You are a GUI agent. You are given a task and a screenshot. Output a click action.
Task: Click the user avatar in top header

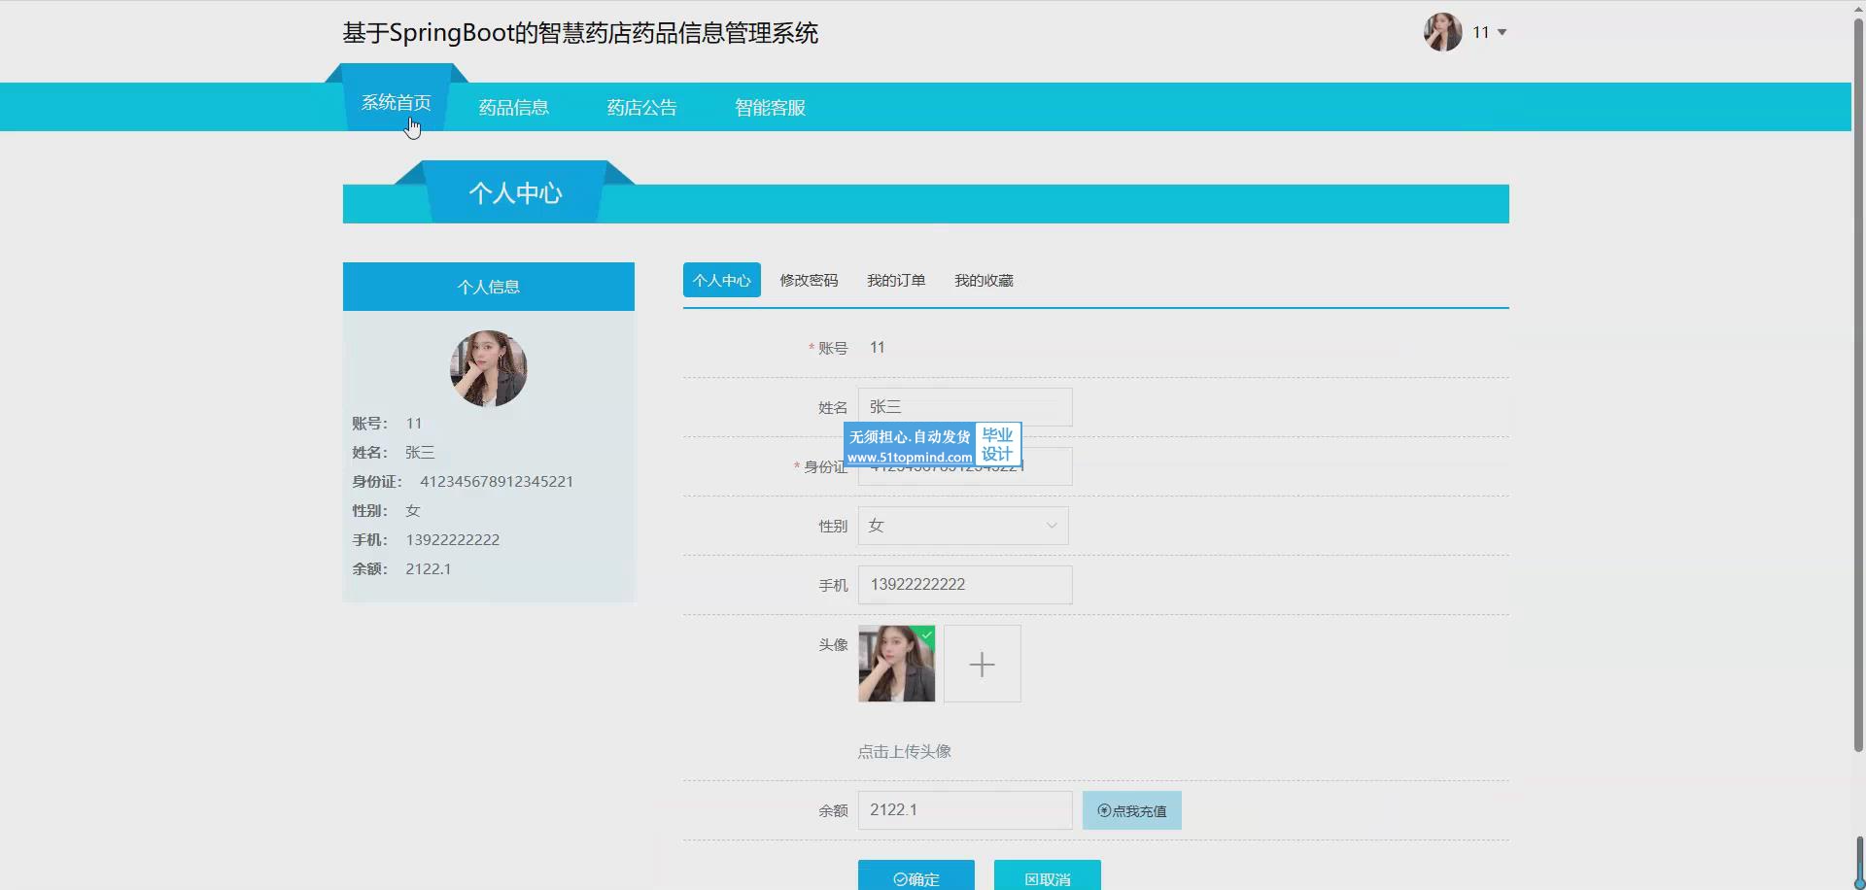1442,32
